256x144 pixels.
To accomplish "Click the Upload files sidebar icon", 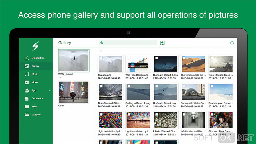I will (27, 58).
